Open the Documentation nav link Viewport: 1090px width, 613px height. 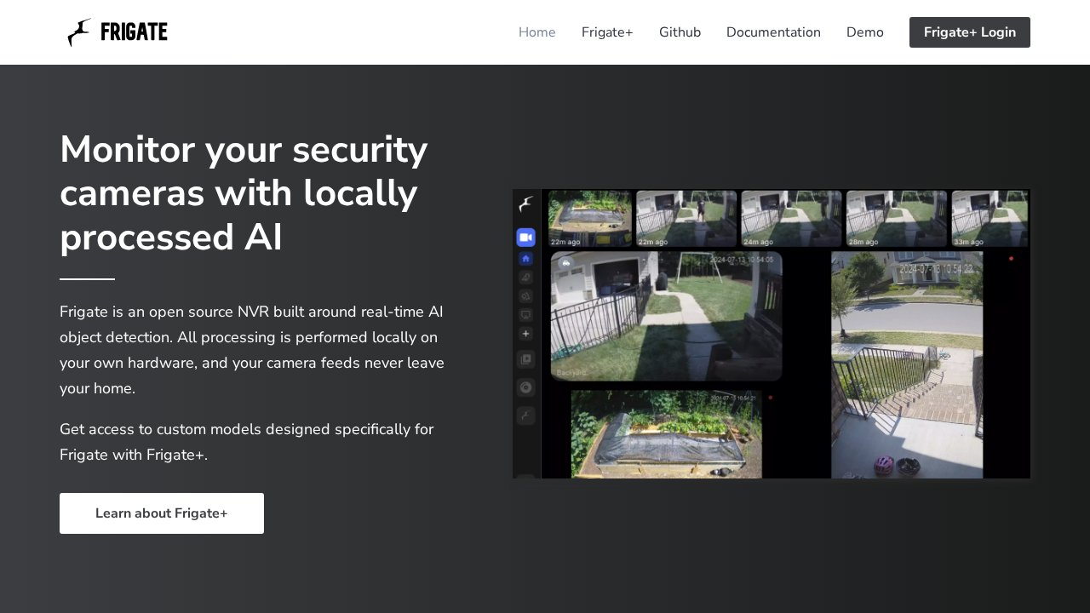pyautogui.click(x=773, y=32)
